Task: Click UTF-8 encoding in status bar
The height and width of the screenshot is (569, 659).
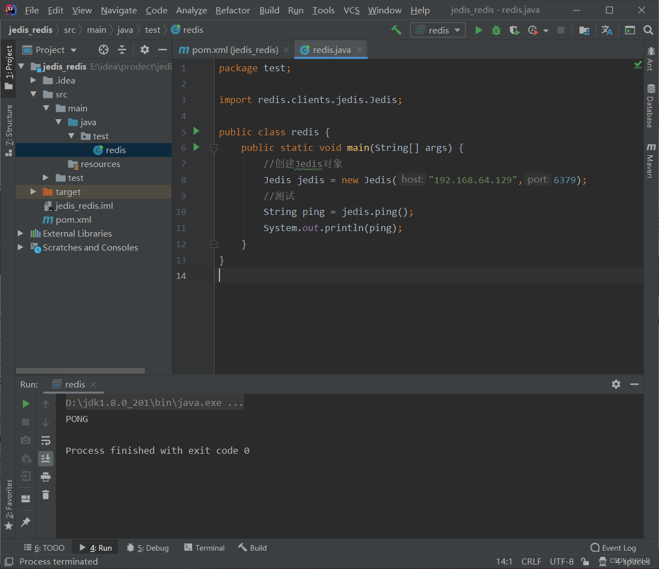Action: pos(562,561)
